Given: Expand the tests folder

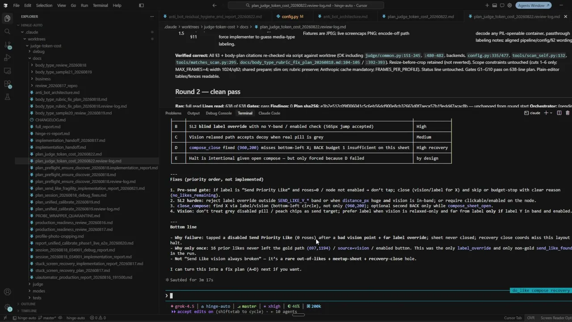Looking at the screenshot, I should click(x=37, y=297).
